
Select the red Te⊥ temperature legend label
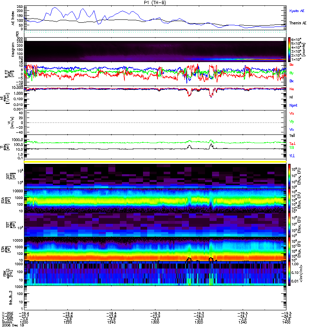(x=292, y=144)
